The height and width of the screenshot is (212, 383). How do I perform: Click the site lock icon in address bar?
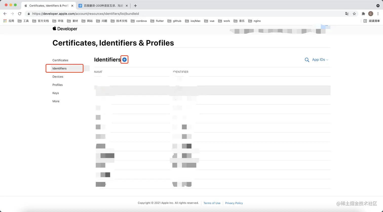pyautogui.click(x=29, y=14)
